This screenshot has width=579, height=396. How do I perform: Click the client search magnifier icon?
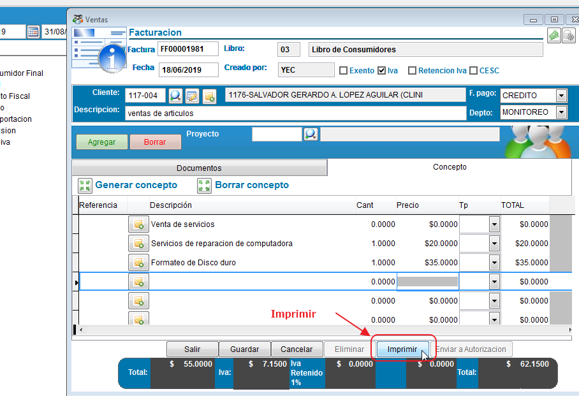(175, 96)
